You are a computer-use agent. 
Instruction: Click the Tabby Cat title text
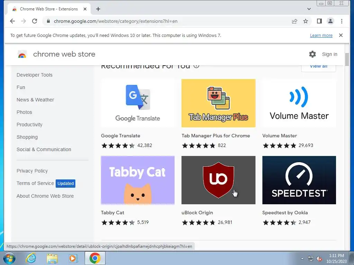pos(112,213)
